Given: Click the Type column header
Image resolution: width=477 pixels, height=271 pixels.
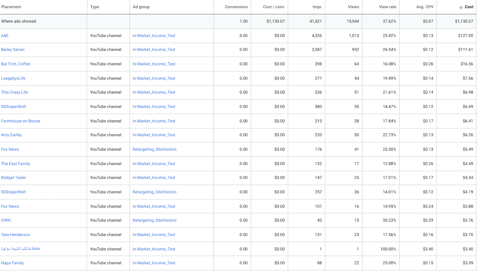Looking at the screenshot, I should [95, 7].
